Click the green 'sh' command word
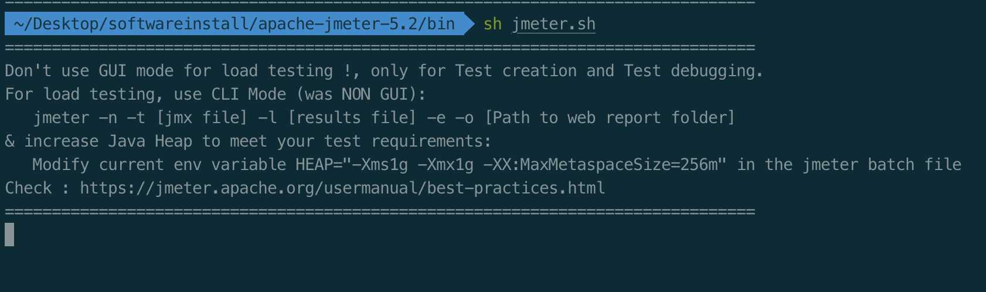986x292 pixels. (492, 24)
